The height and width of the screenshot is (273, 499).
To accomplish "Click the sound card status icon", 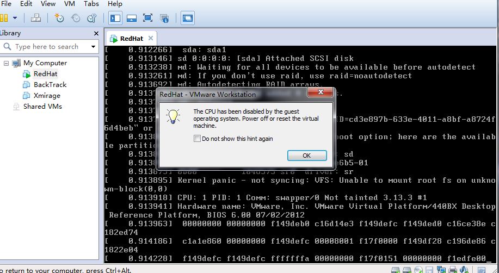I will 464,270.
